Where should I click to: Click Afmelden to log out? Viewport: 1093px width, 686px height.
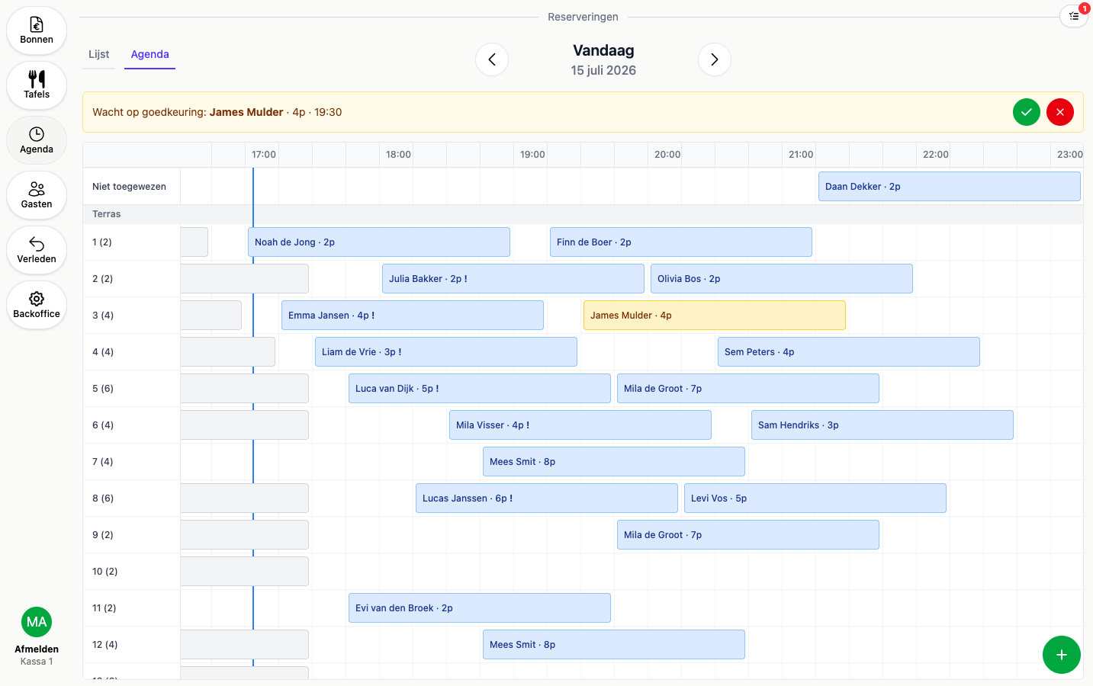[x=37, y=649]
